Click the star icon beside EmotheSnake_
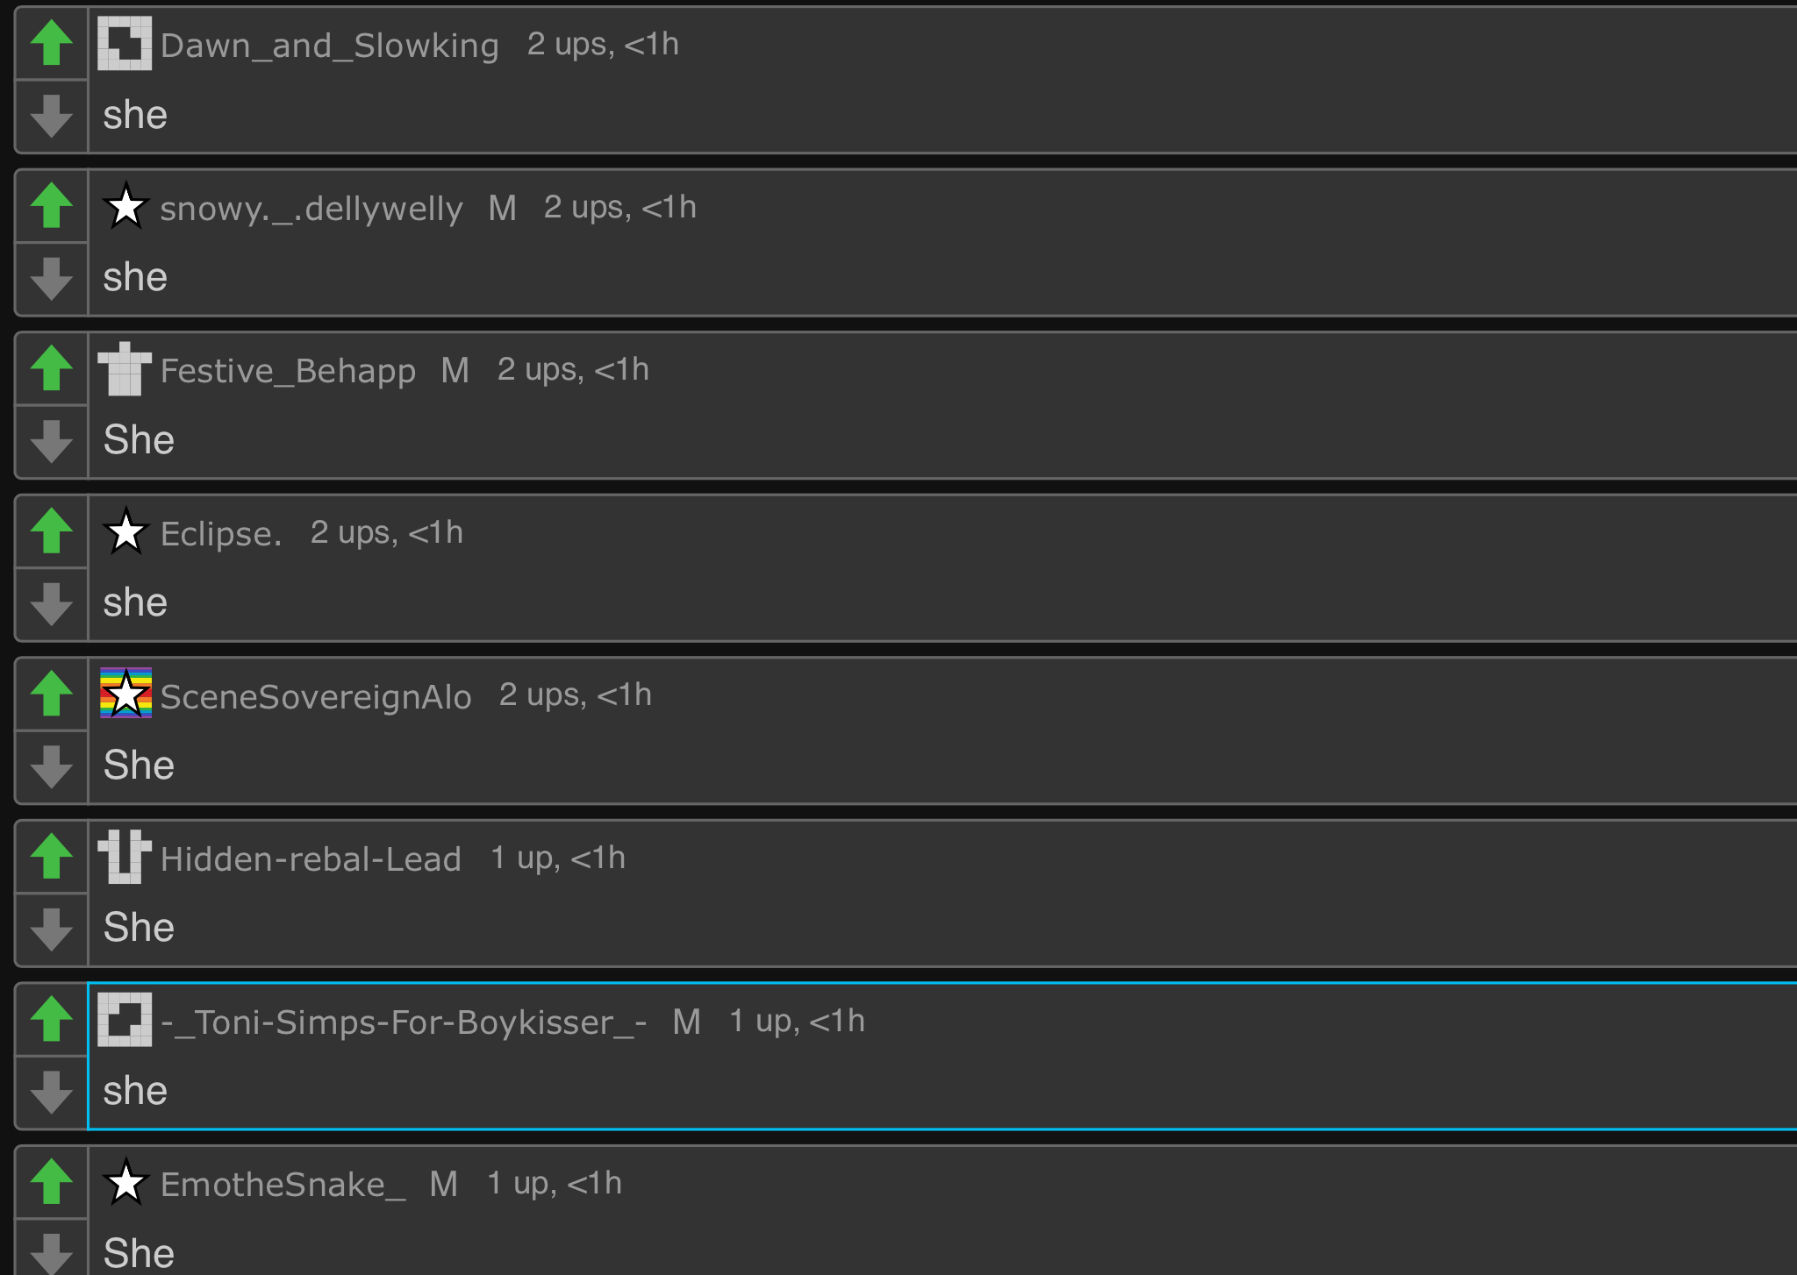 click(125, 1182)
